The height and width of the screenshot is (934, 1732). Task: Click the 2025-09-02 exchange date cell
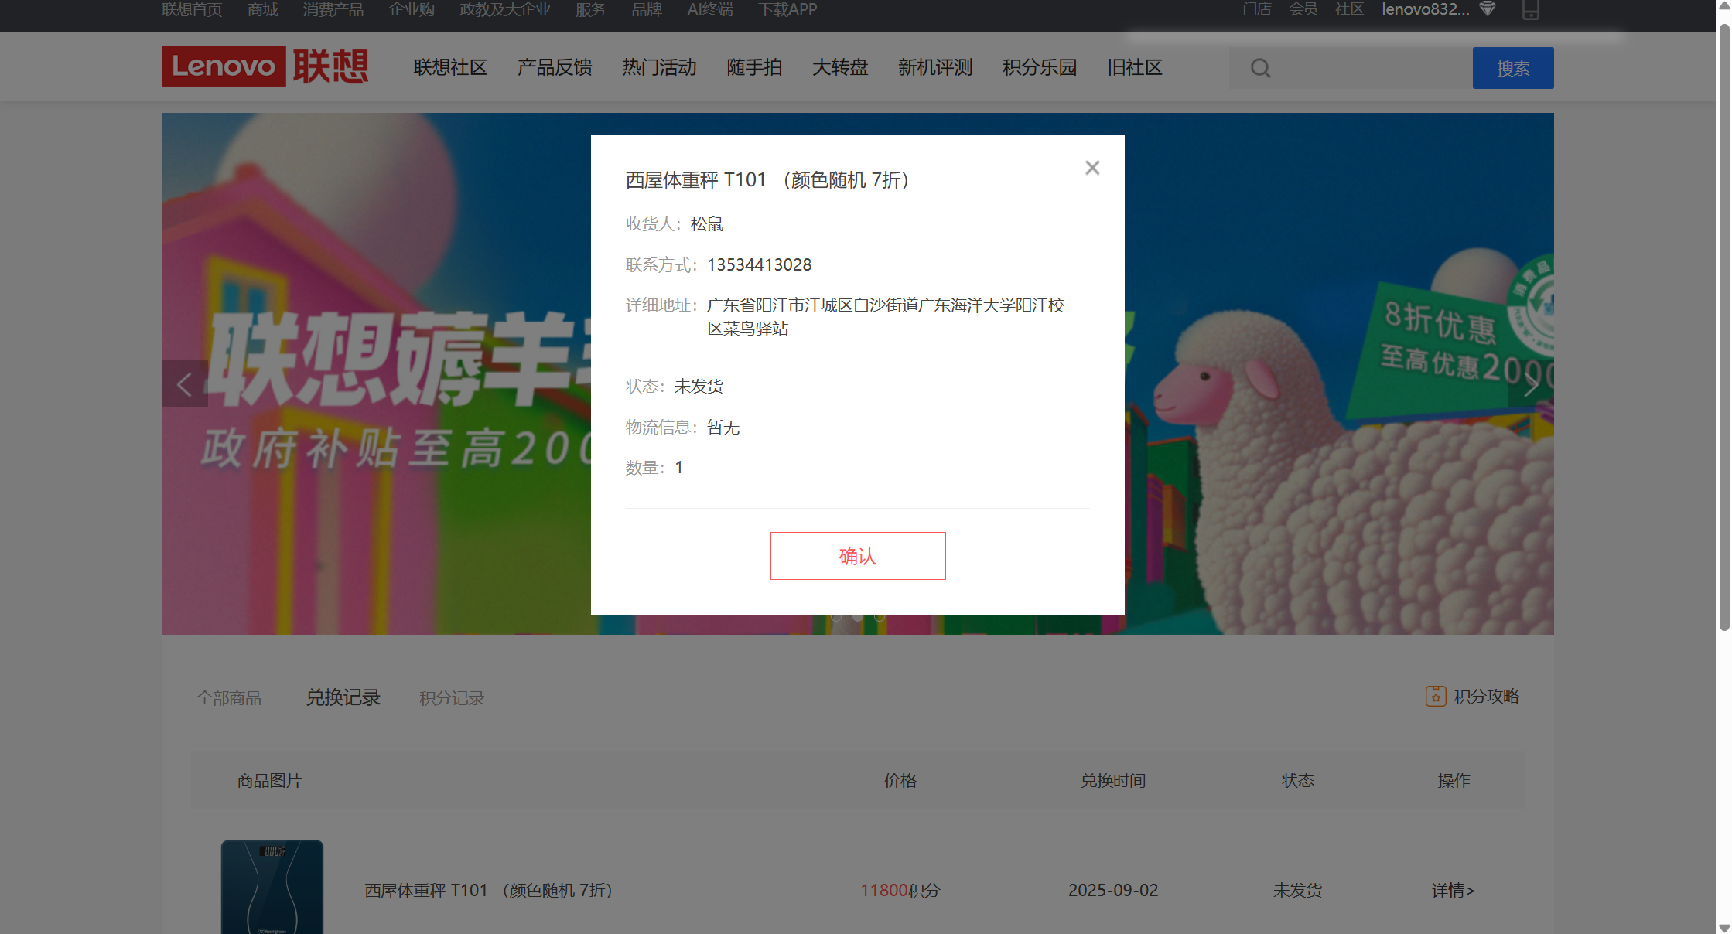tap(1113, 891)
